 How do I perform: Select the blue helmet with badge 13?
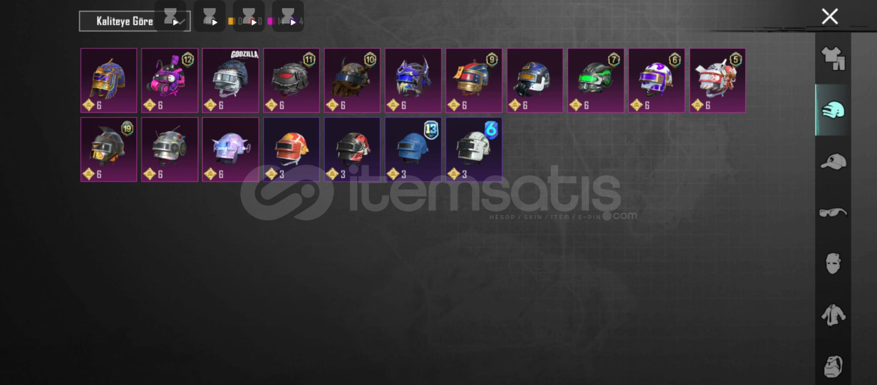(x=413, y=149)
